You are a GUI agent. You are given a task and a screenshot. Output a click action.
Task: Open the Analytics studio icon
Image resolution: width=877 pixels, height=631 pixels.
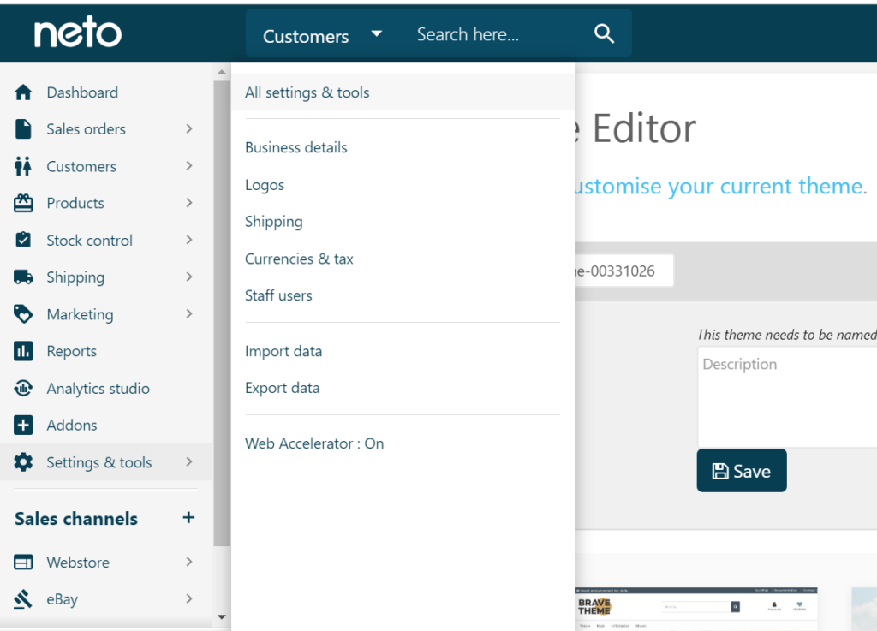pyautogui.click(x=23, y=388)
